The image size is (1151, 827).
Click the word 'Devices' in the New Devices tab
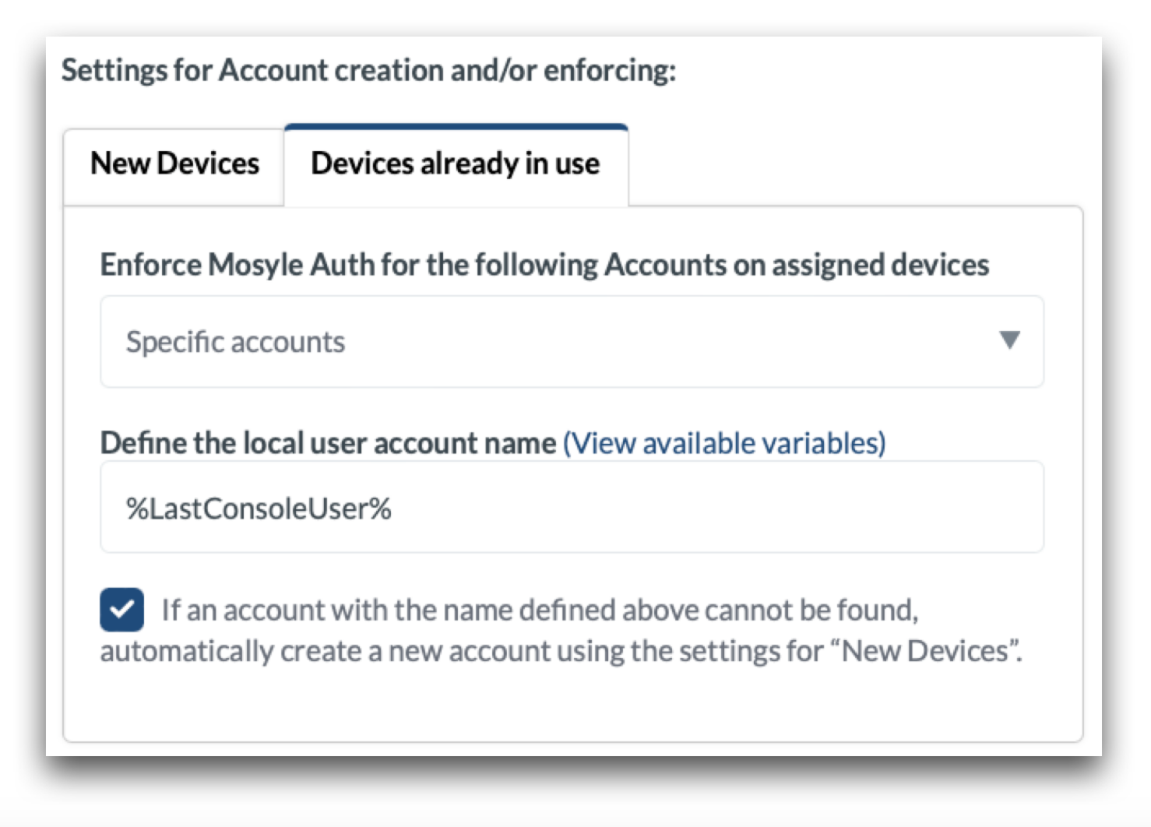coord(208,164)
